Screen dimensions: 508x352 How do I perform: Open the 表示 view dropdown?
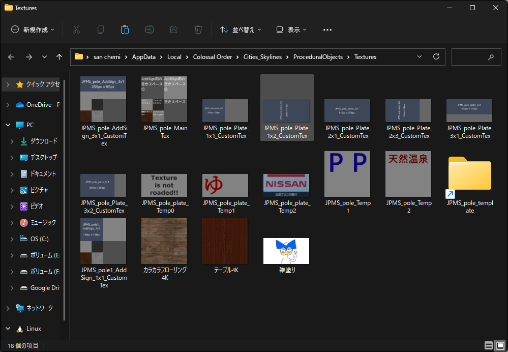coord(291,30)
